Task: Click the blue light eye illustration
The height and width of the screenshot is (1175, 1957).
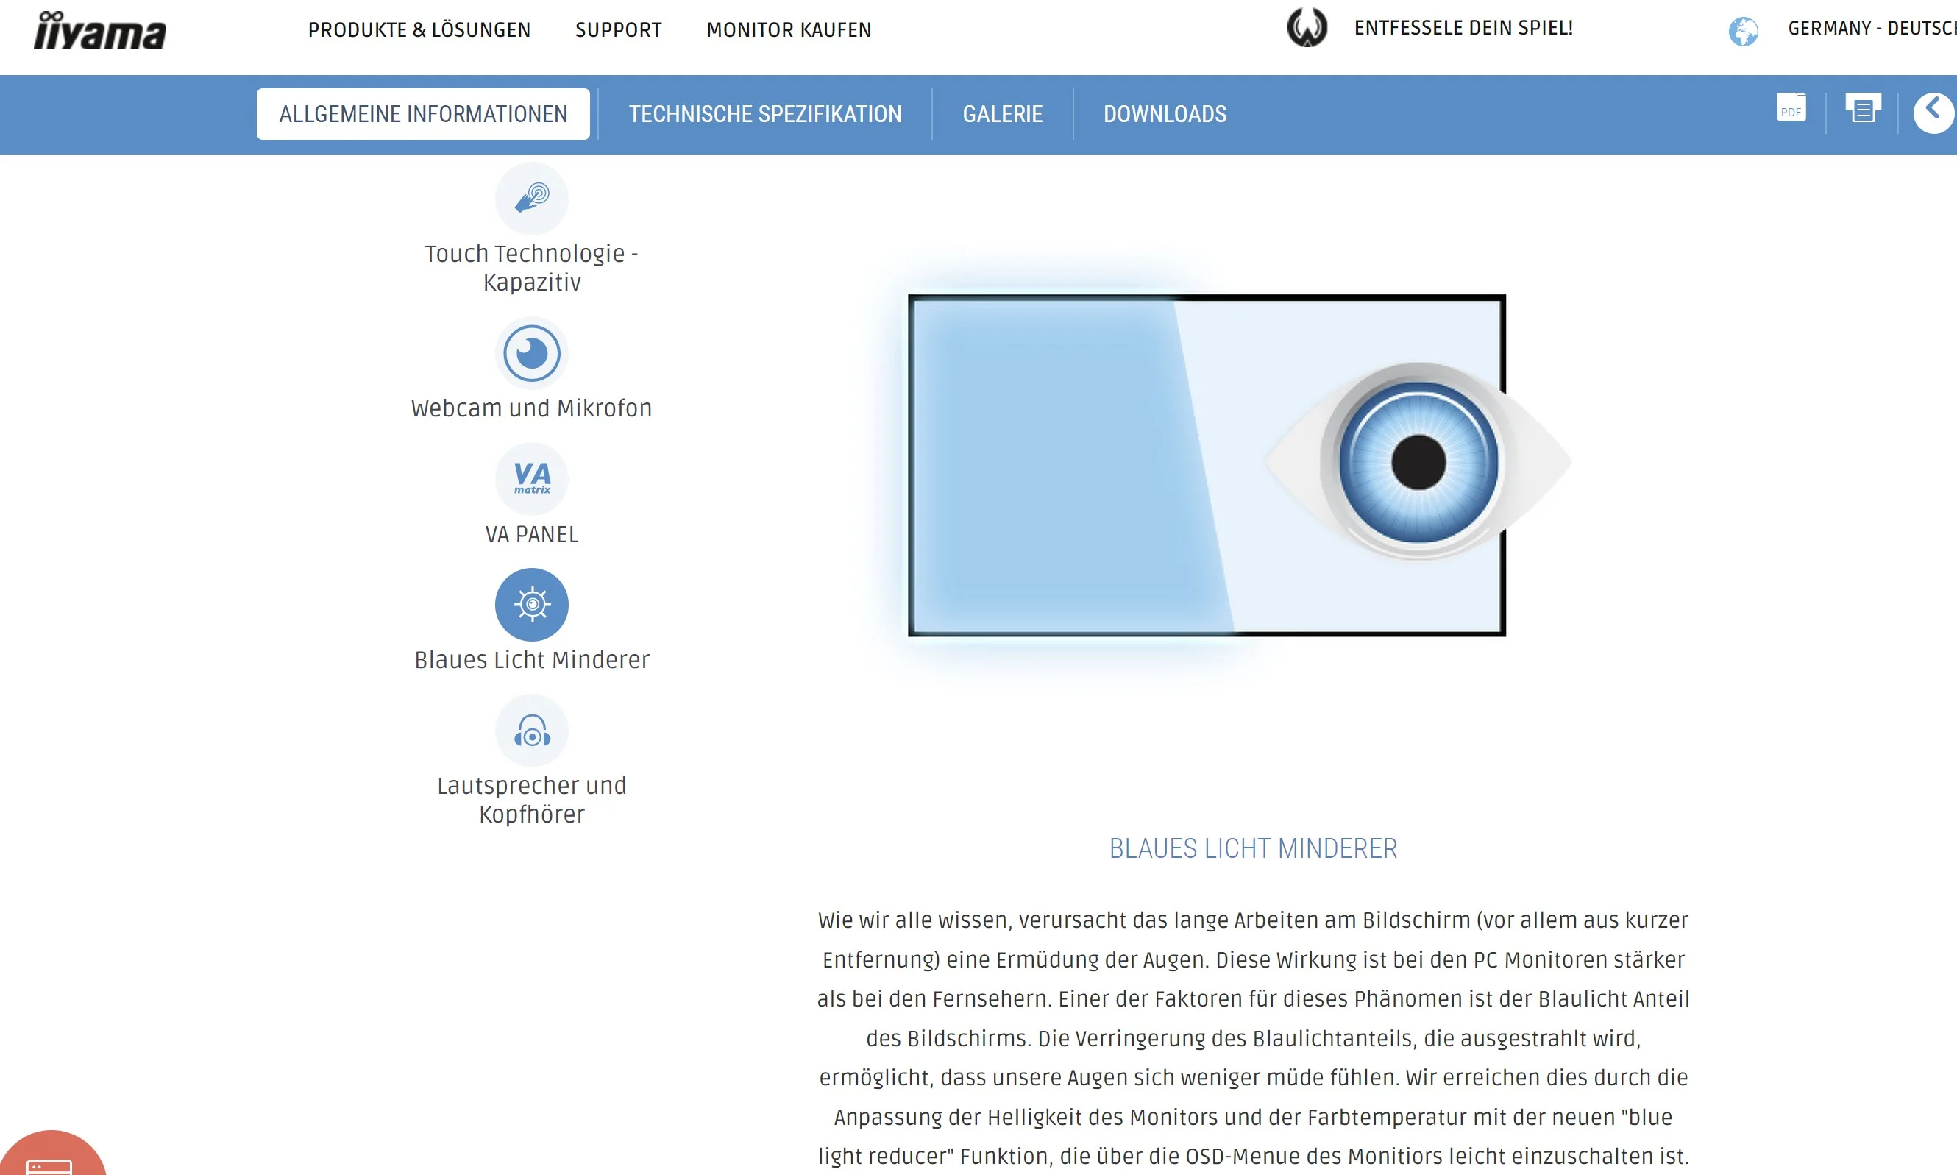Action: click(x=1221, y=466)
